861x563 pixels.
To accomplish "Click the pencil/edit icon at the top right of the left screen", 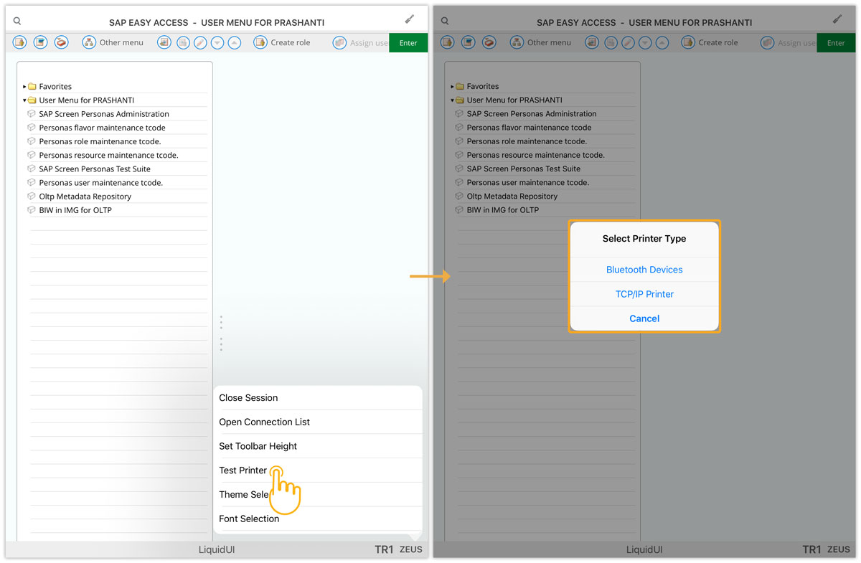I will pos(410,19).
